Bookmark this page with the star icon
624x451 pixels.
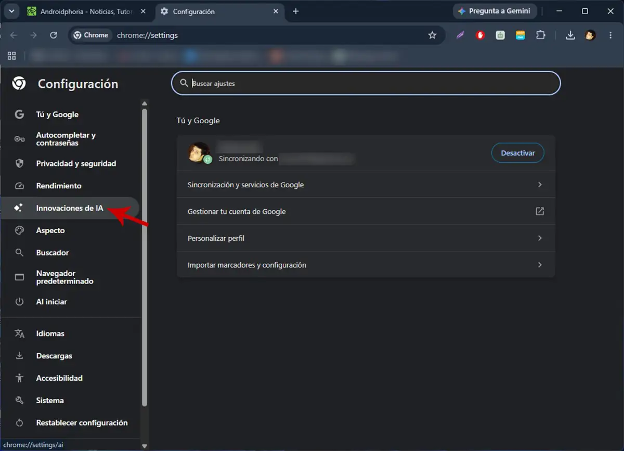point(432,35)
